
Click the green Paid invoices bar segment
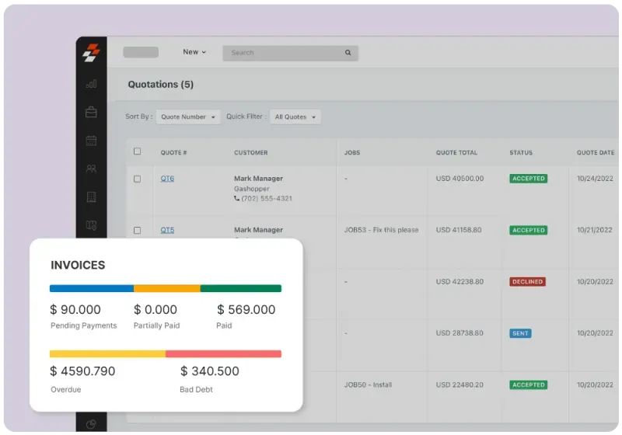[x=240, y=288]
